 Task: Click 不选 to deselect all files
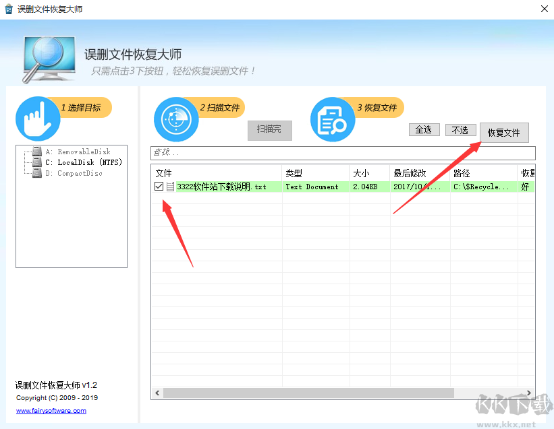click(460, 129)
